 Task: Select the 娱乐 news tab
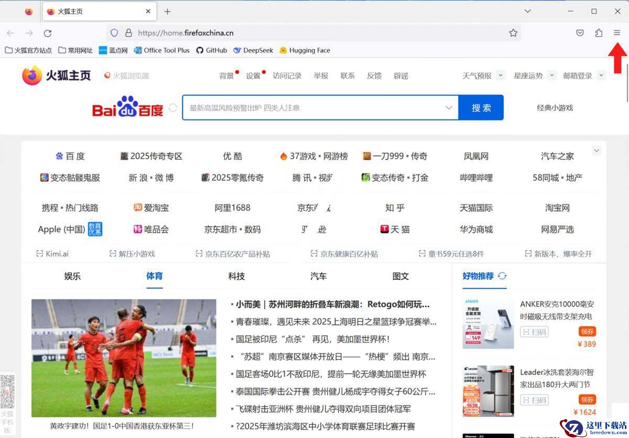pyautogui.click(x=72, y=276)
